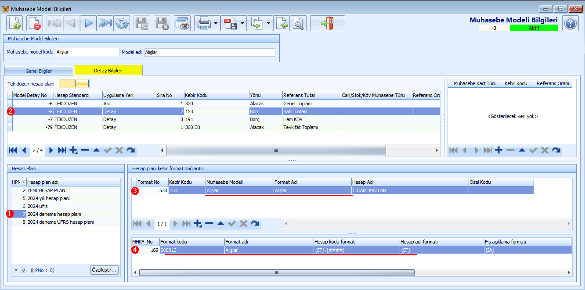Uncheck the (HPNo > 0) filter checkbox
The image size is (585, 290).
24,270
